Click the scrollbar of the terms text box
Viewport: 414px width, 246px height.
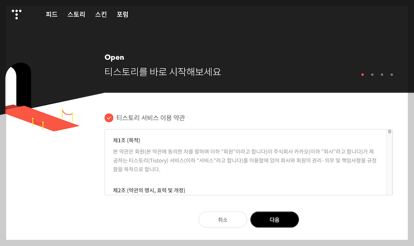pyautogui.click(x=390, y=161)
